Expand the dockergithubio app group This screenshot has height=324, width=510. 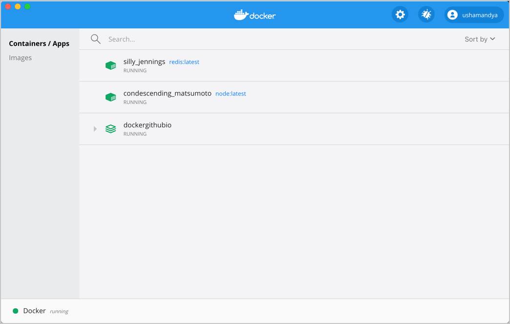click(x=94, y=128)
